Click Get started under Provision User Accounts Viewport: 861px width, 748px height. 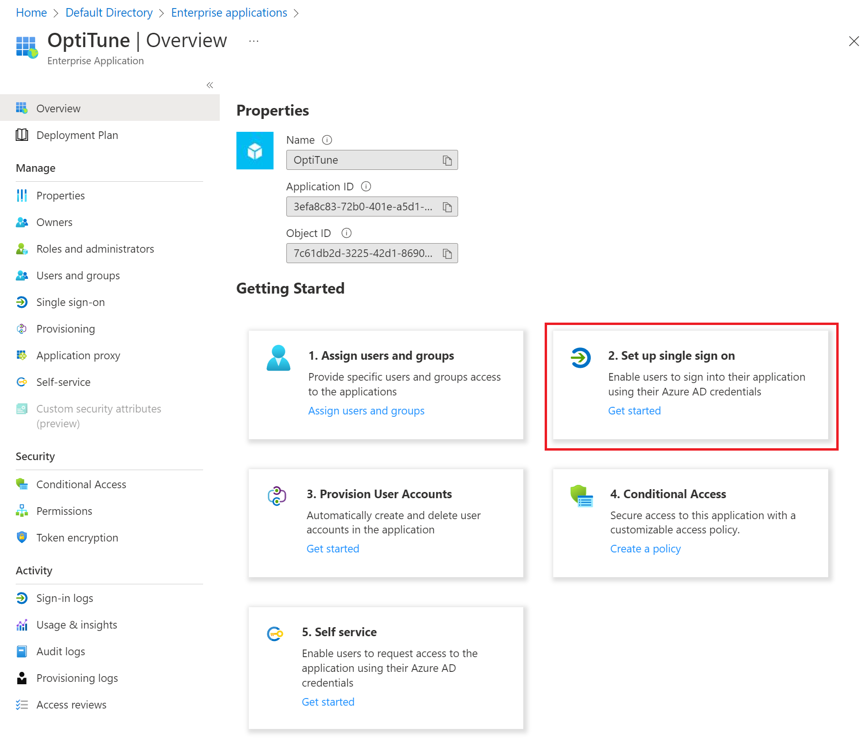(x=333, y=549)
